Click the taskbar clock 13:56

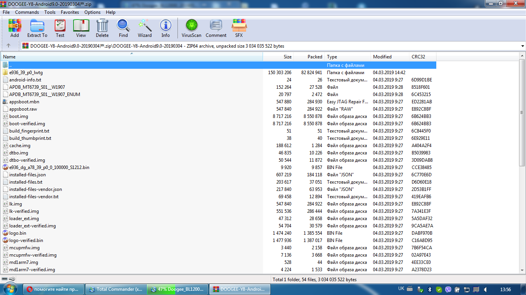tap(505, 289)
